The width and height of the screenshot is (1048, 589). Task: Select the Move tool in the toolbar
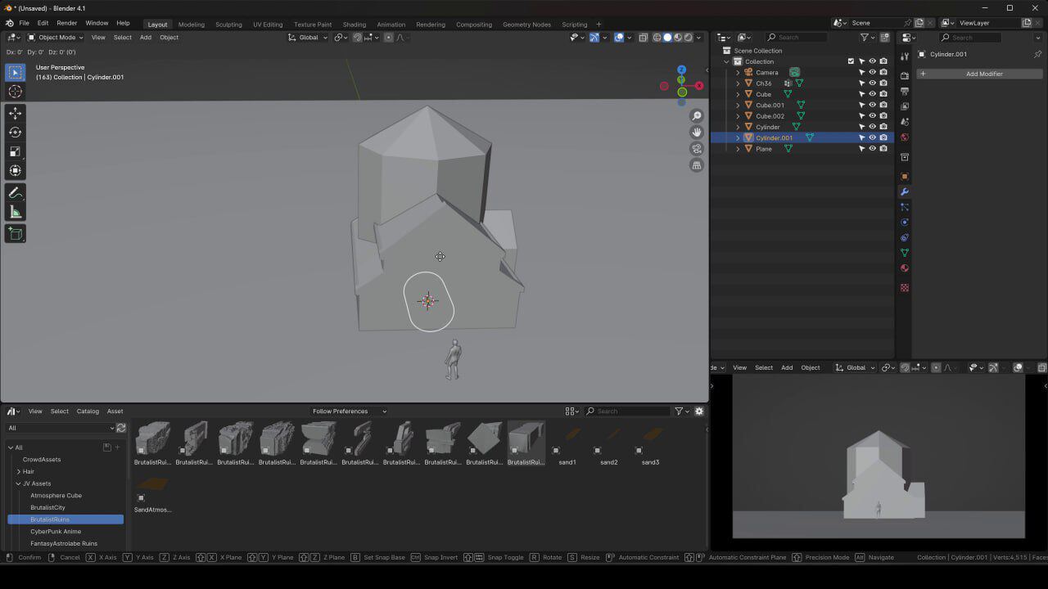tap(15, 113)
